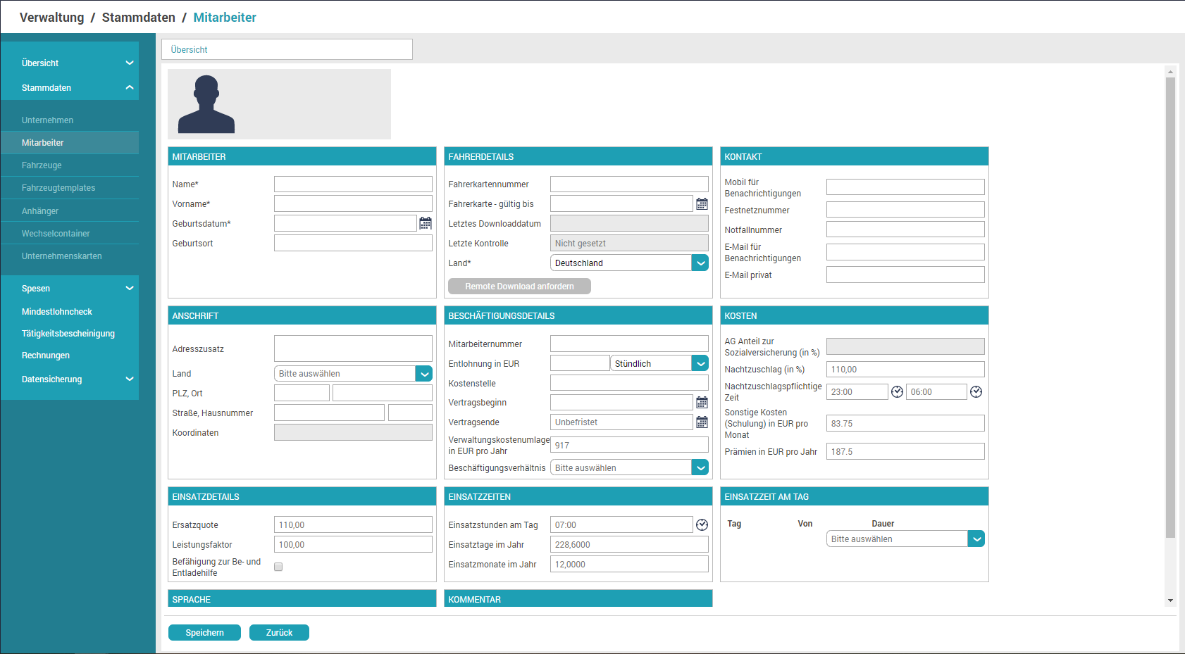Click the Ersatzquote field with 110,00
Image resolution: width=1185 pixels, height=654 pixels.
coord(353,524)
